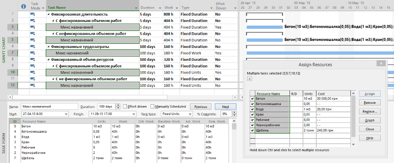Click the R/D header in Assign Resources
The image size is (394, 163).
[296, 94]
